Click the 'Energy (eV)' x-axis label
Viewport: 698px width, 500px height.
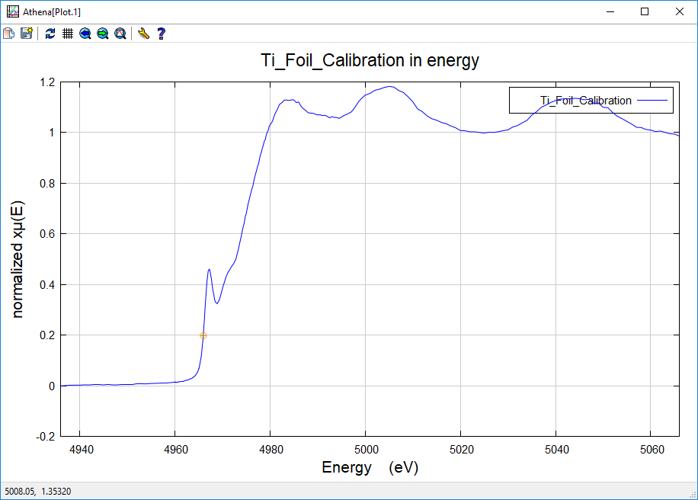(370, 467)
